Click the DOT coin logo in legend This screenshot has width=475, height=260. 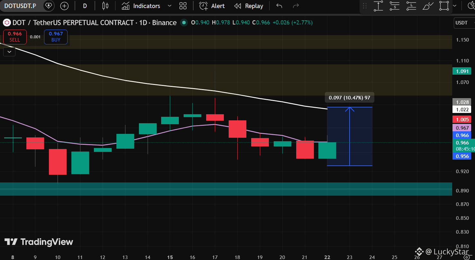[6, 23]
